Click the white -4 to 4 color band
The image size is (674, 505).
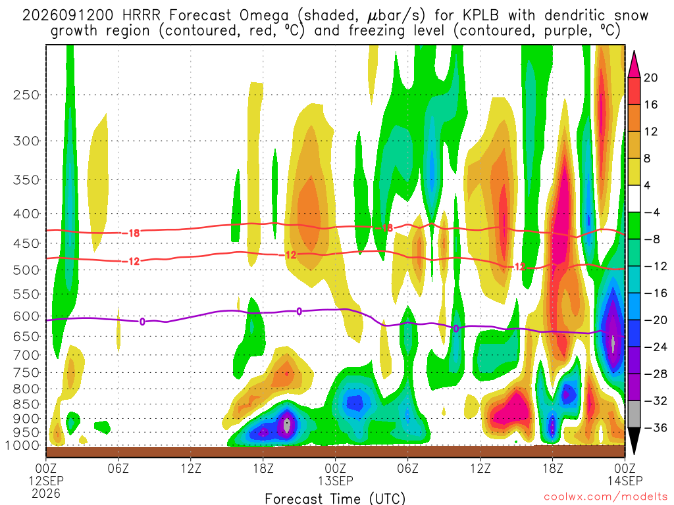point(634,199)
